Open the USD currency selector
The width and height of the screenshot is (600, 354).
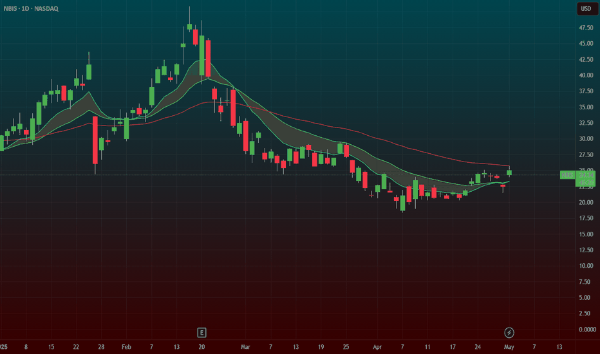click(x=586, y=8)
